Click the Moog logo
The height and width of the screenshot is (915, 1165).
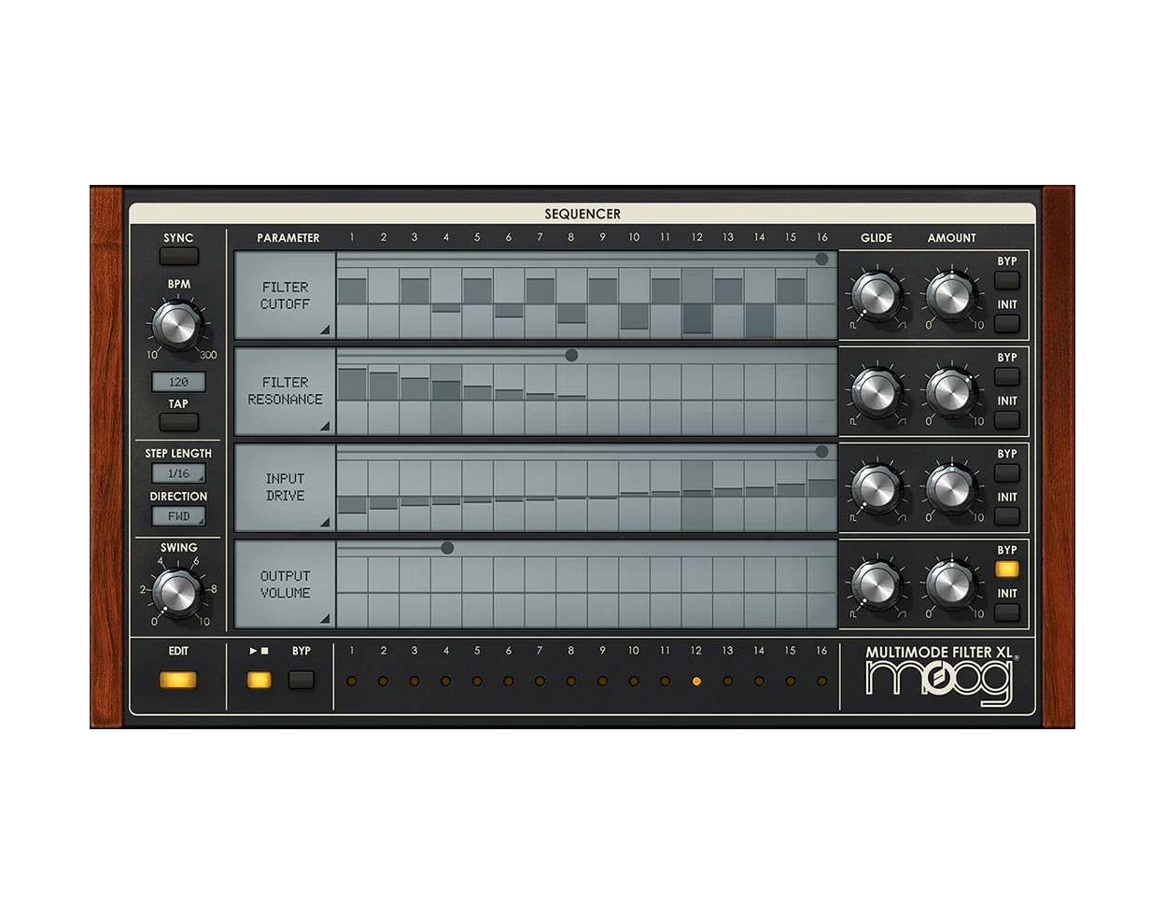pyautogui.click(x=940, y=683)
